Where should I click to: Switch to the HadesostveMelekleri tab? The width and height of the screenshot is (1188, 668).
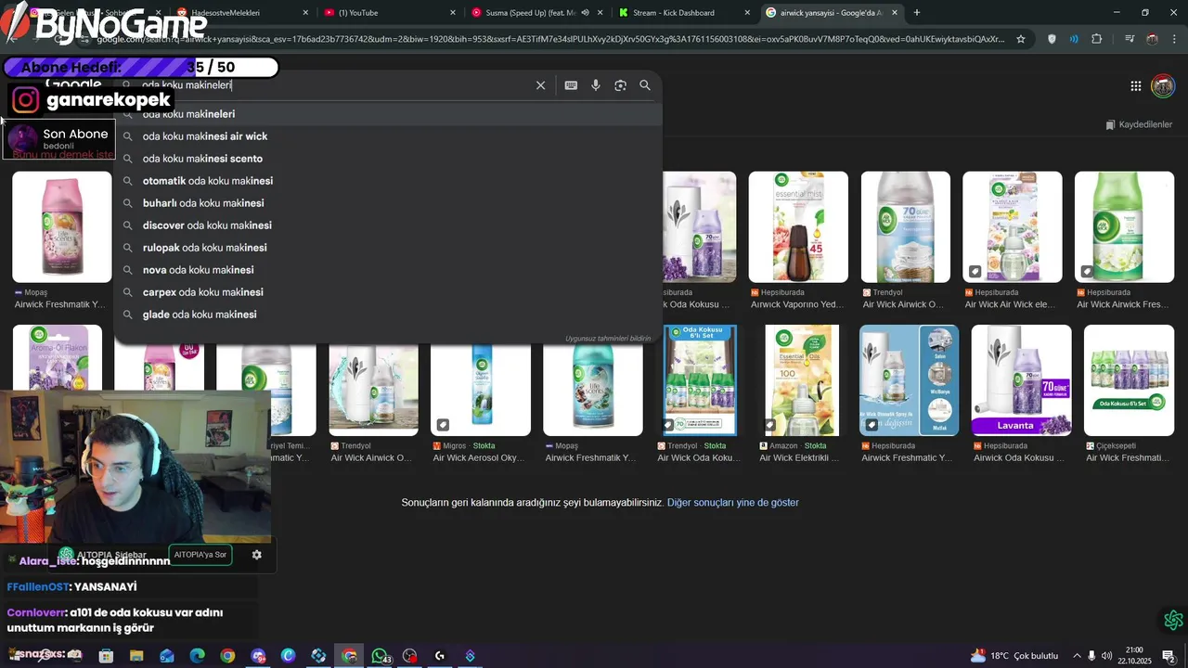(x=241, y=13)
